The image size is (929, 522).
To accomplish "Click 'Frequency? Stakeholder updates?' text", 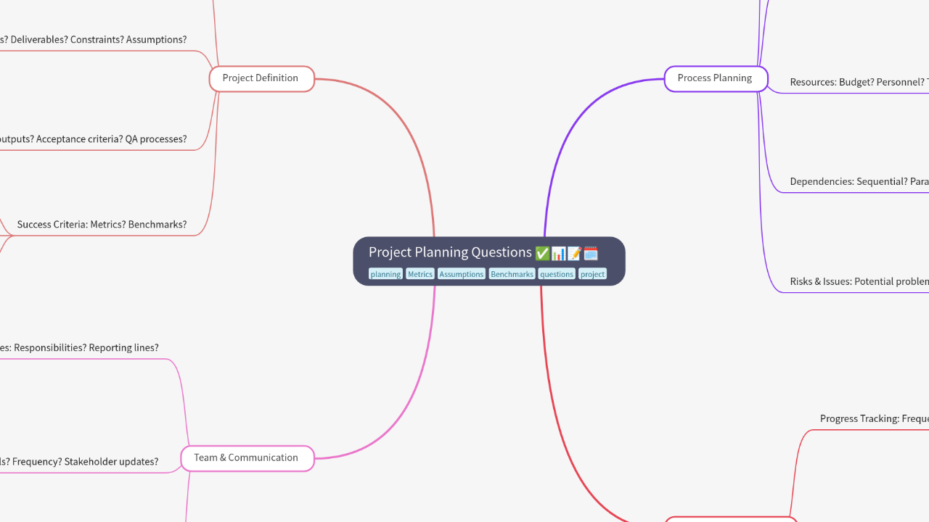I will (x=85, y=462).
